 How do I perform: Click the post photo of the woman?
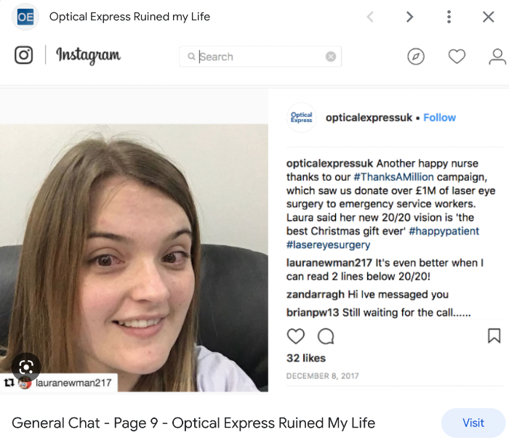pos(134,258)
